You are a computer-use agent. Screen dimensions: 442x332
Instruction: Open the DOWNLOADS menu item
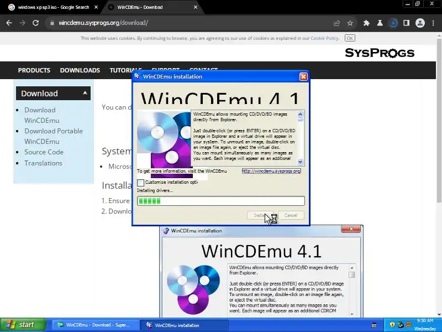pos(80,70)
